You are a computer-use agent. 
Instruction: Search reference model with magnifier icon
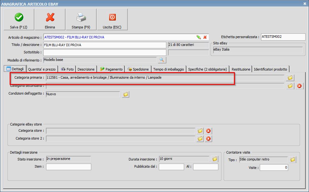162,60
